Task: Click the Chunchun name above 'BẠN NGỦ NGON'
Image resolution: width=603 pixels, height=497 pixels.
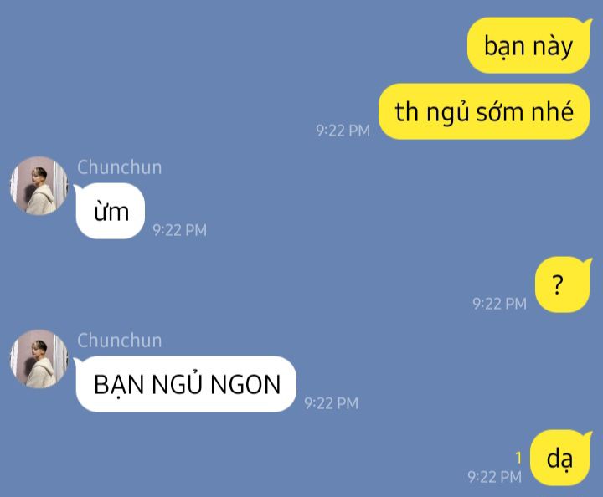Action: [119, 341]
